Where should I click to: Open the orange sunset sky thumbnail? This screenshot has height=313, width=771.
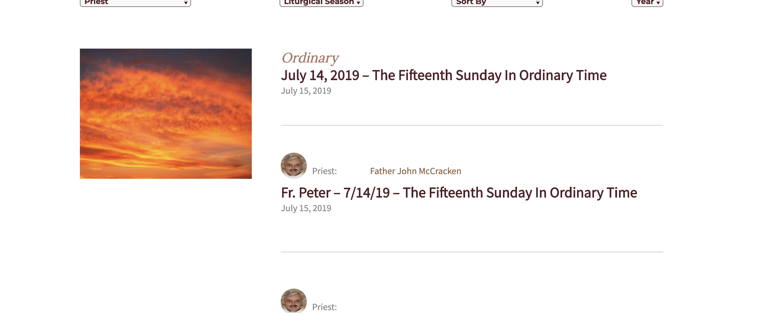[x=166, y=113]
